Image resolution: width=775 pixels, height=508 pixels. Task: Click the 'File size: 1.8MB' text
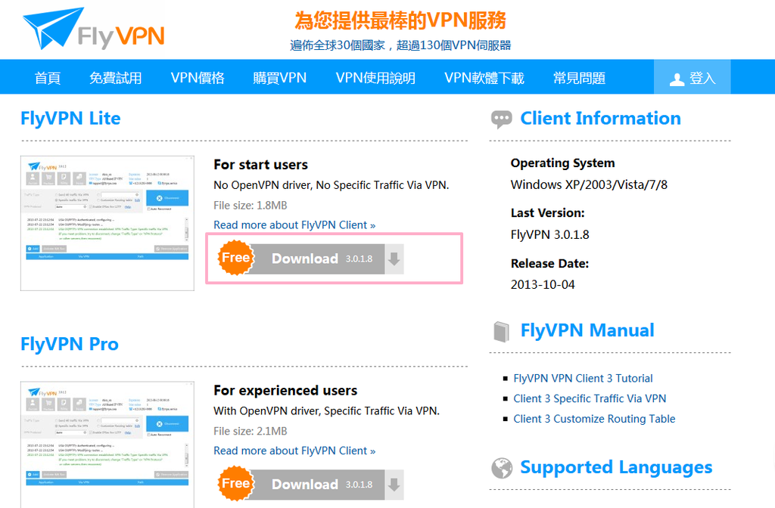point(250,206)
